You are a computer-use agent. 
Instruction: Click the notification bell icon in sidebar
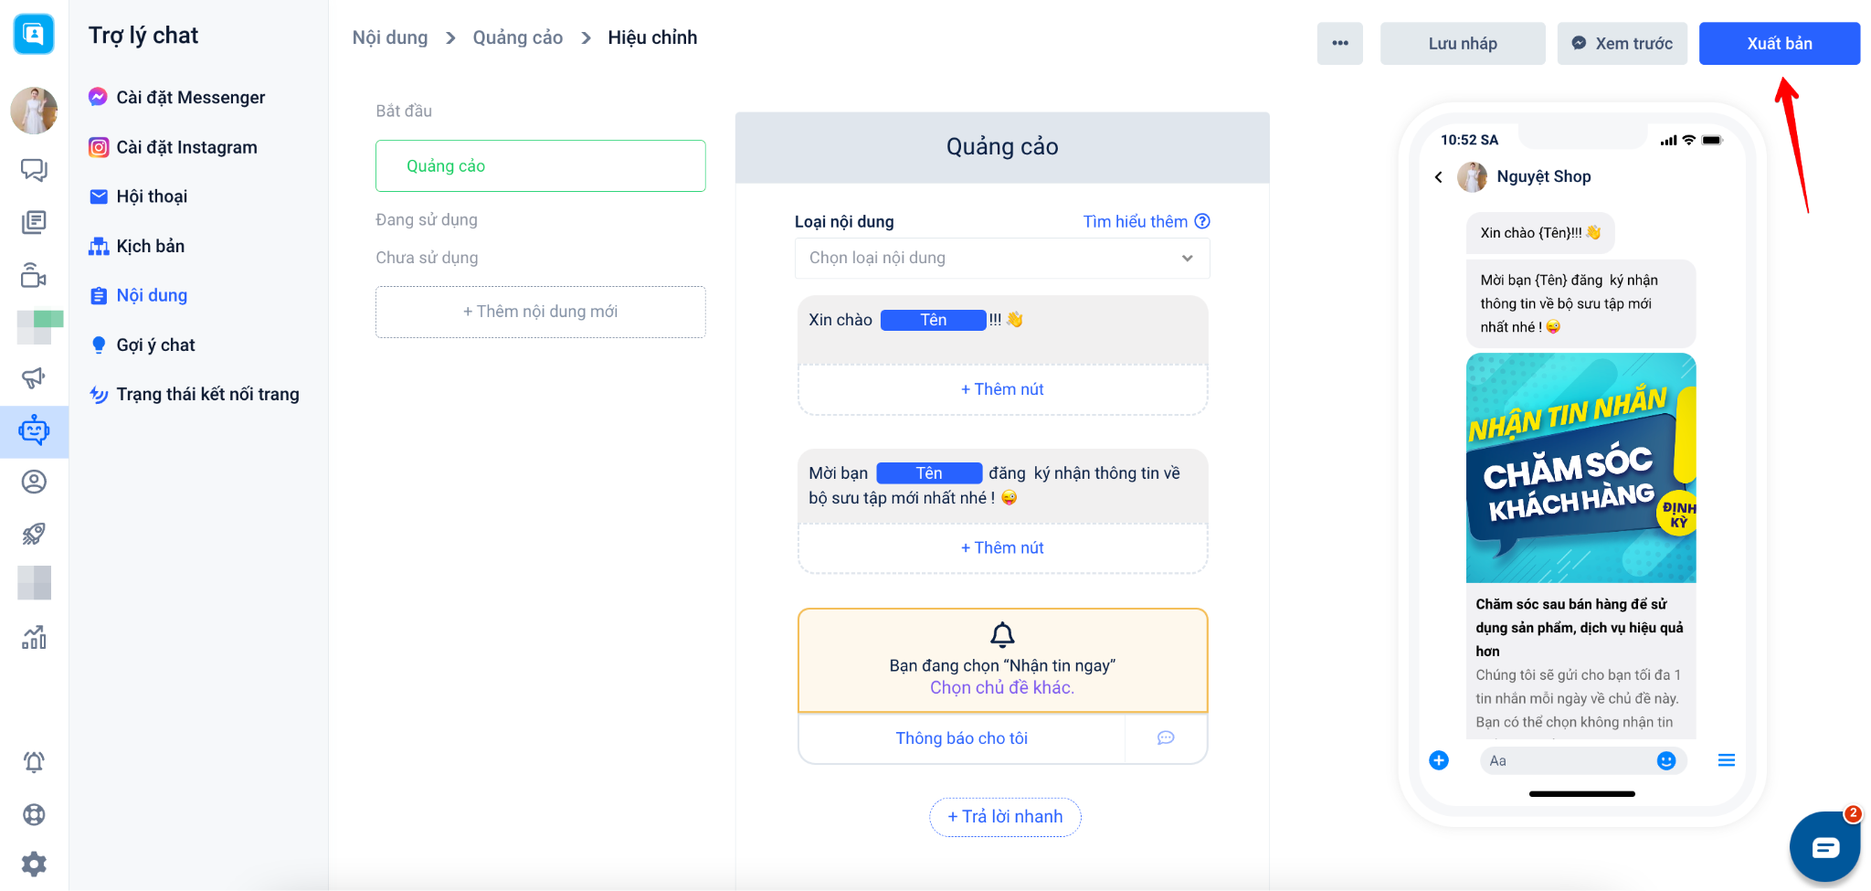(x=34, y=762)
